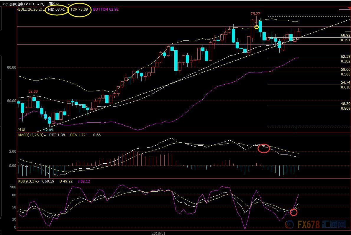Click the 美原油主 (NYMEX 6713) symbol title
This screenshot has width=351, height=235.
[x=27, y=4]
